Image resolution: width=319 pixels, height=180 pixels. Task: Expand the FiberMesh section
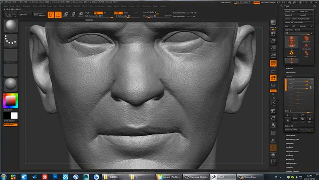[x=290, y=135]
